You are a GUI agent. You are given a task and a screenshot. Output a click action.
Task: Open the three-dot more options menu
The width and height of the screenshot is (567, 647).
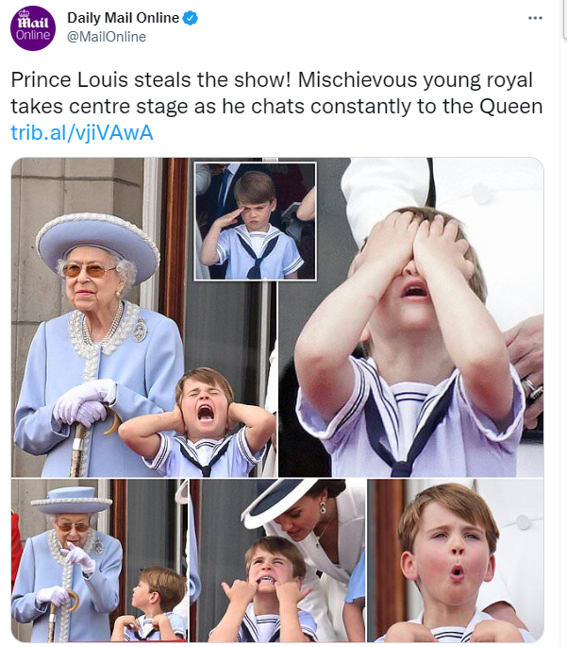(535, 18)
